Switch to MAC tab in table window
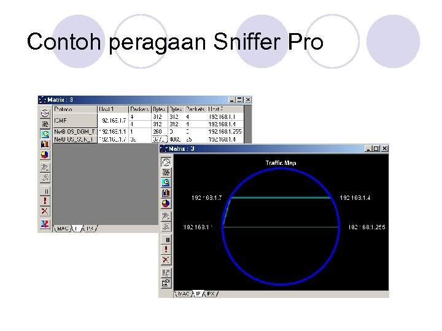This screenshot has width=442, height=331. point(62,229)
